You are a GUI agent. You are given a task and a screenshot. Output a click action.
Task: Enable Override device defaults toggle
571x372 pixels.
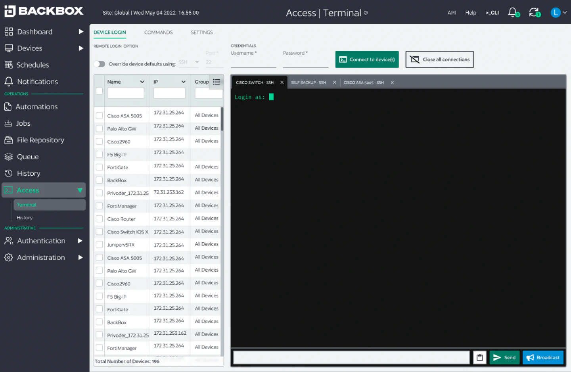[100, 63]
